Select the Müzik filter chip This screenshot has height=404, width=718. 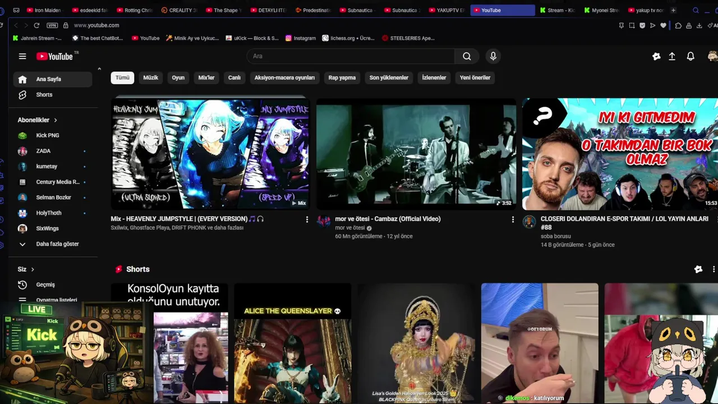tap(151, 77)
